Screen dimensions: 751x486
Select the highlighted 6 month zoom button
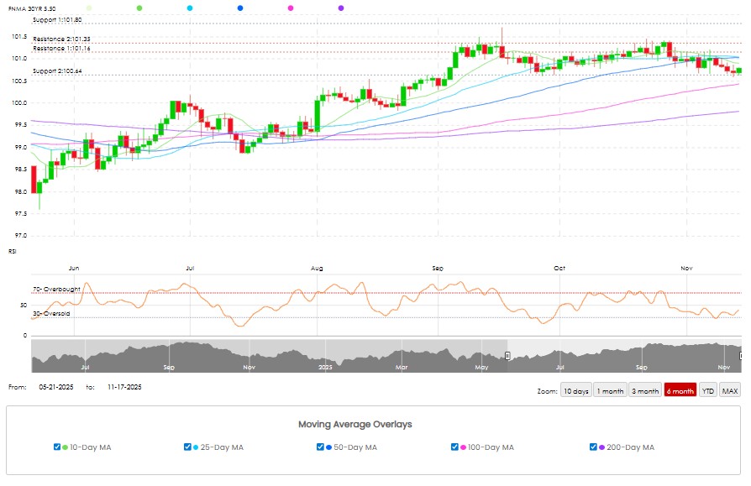680,391
